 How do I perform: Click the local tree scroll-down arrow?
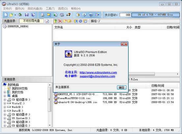[x=50, y=125]
